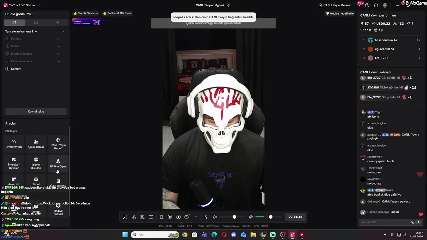Click the Windows taskbar search box

coord(155,235)
